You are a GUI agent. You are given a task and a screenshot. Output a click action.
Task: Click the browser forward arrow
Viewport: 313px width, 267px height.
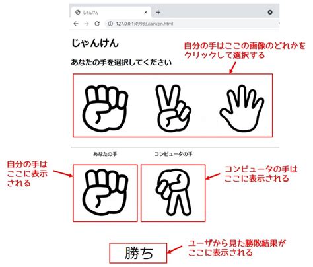[87, 24]
